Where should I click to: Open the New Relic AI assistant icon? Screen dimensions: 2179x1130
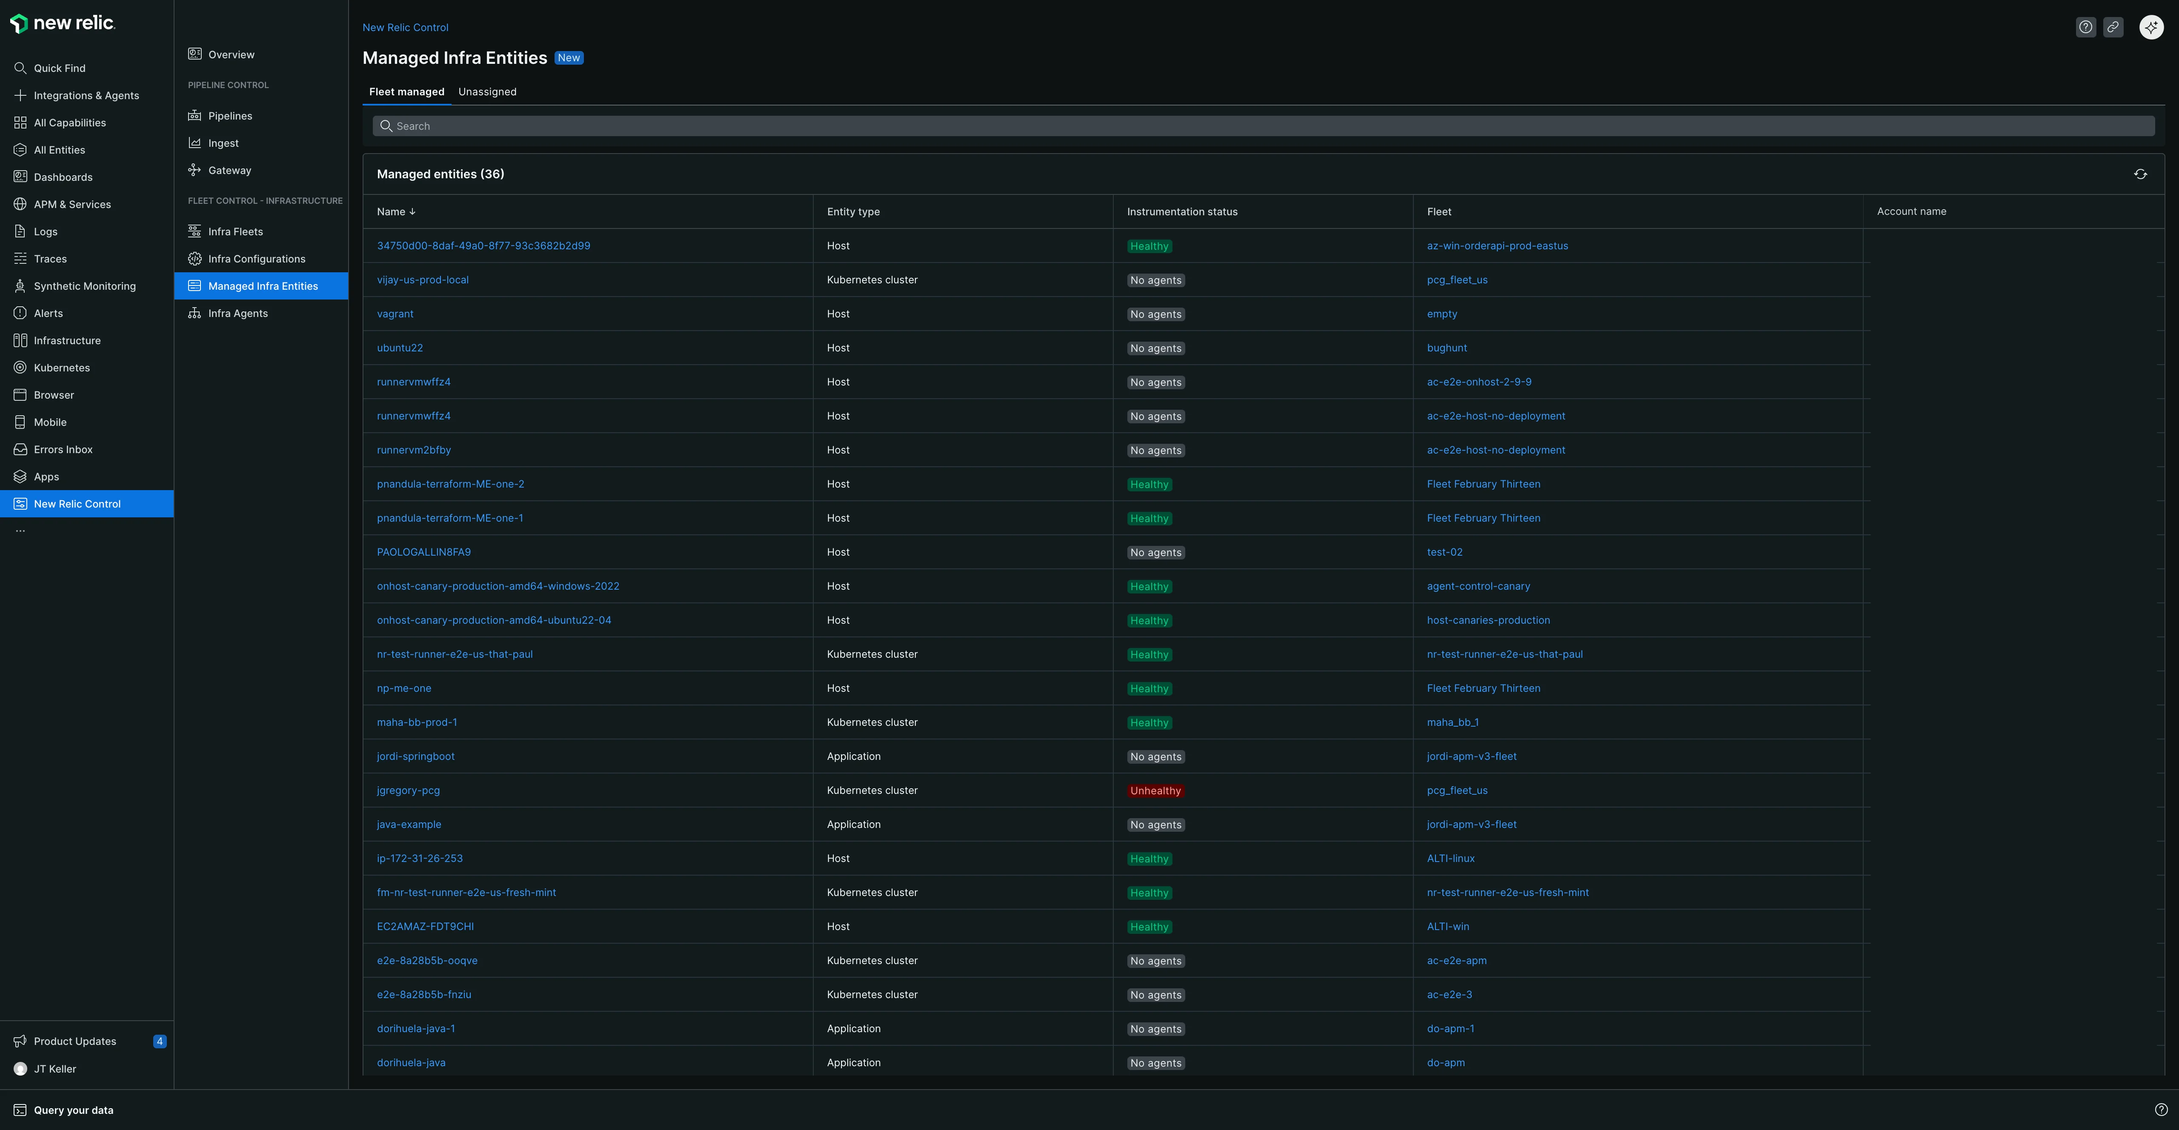coord(2151,26)
